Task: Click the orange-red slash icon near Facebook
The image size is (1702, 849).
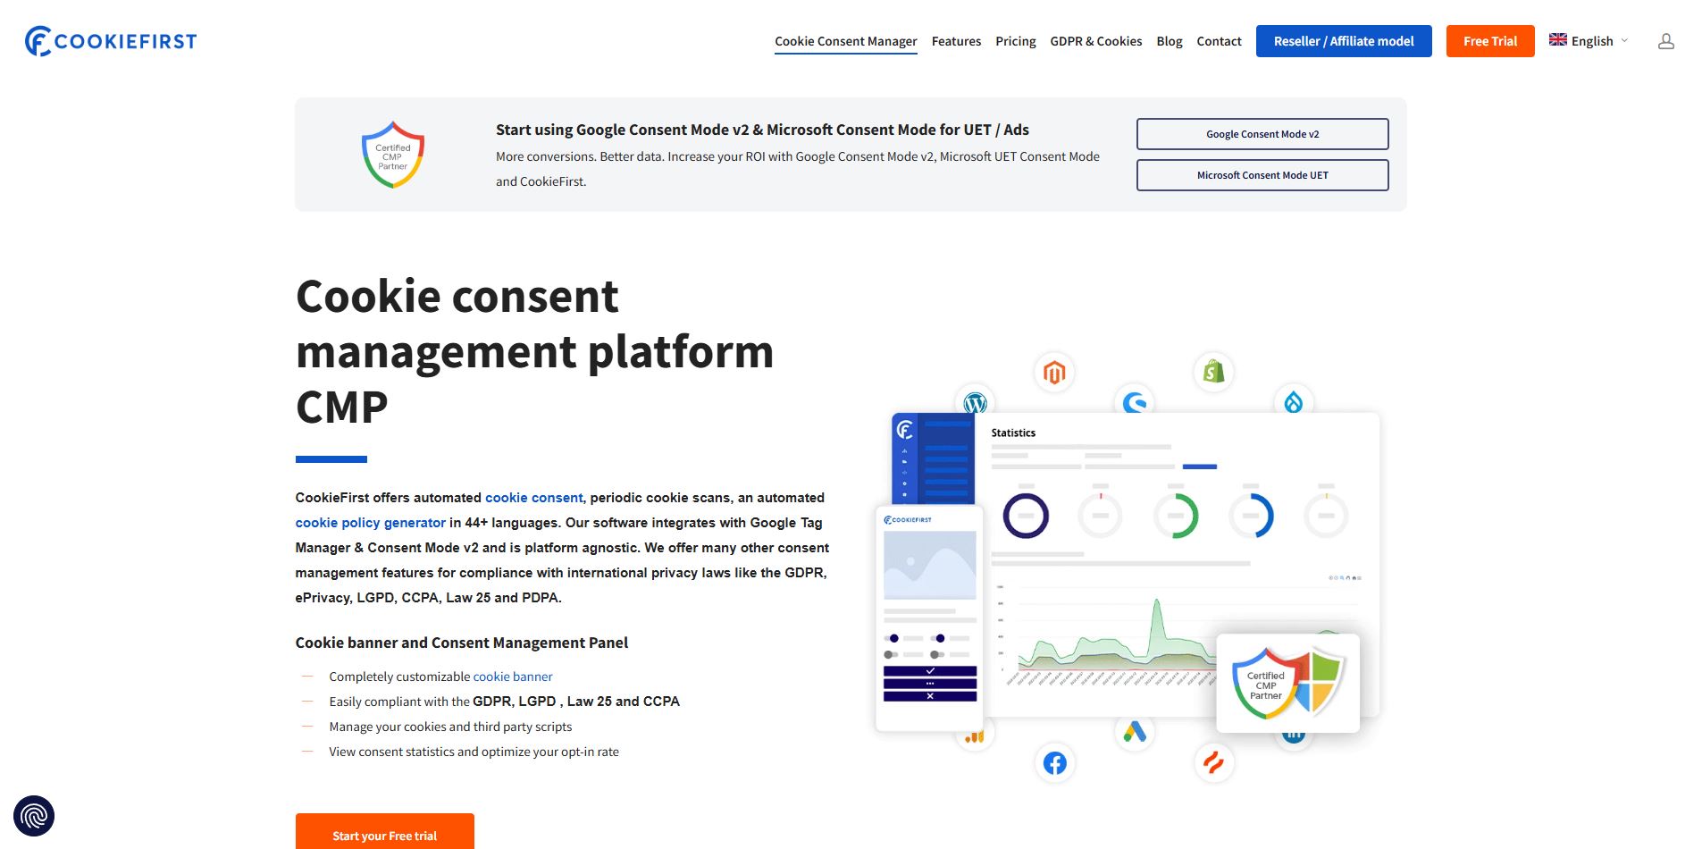Action: point(1213,762)
